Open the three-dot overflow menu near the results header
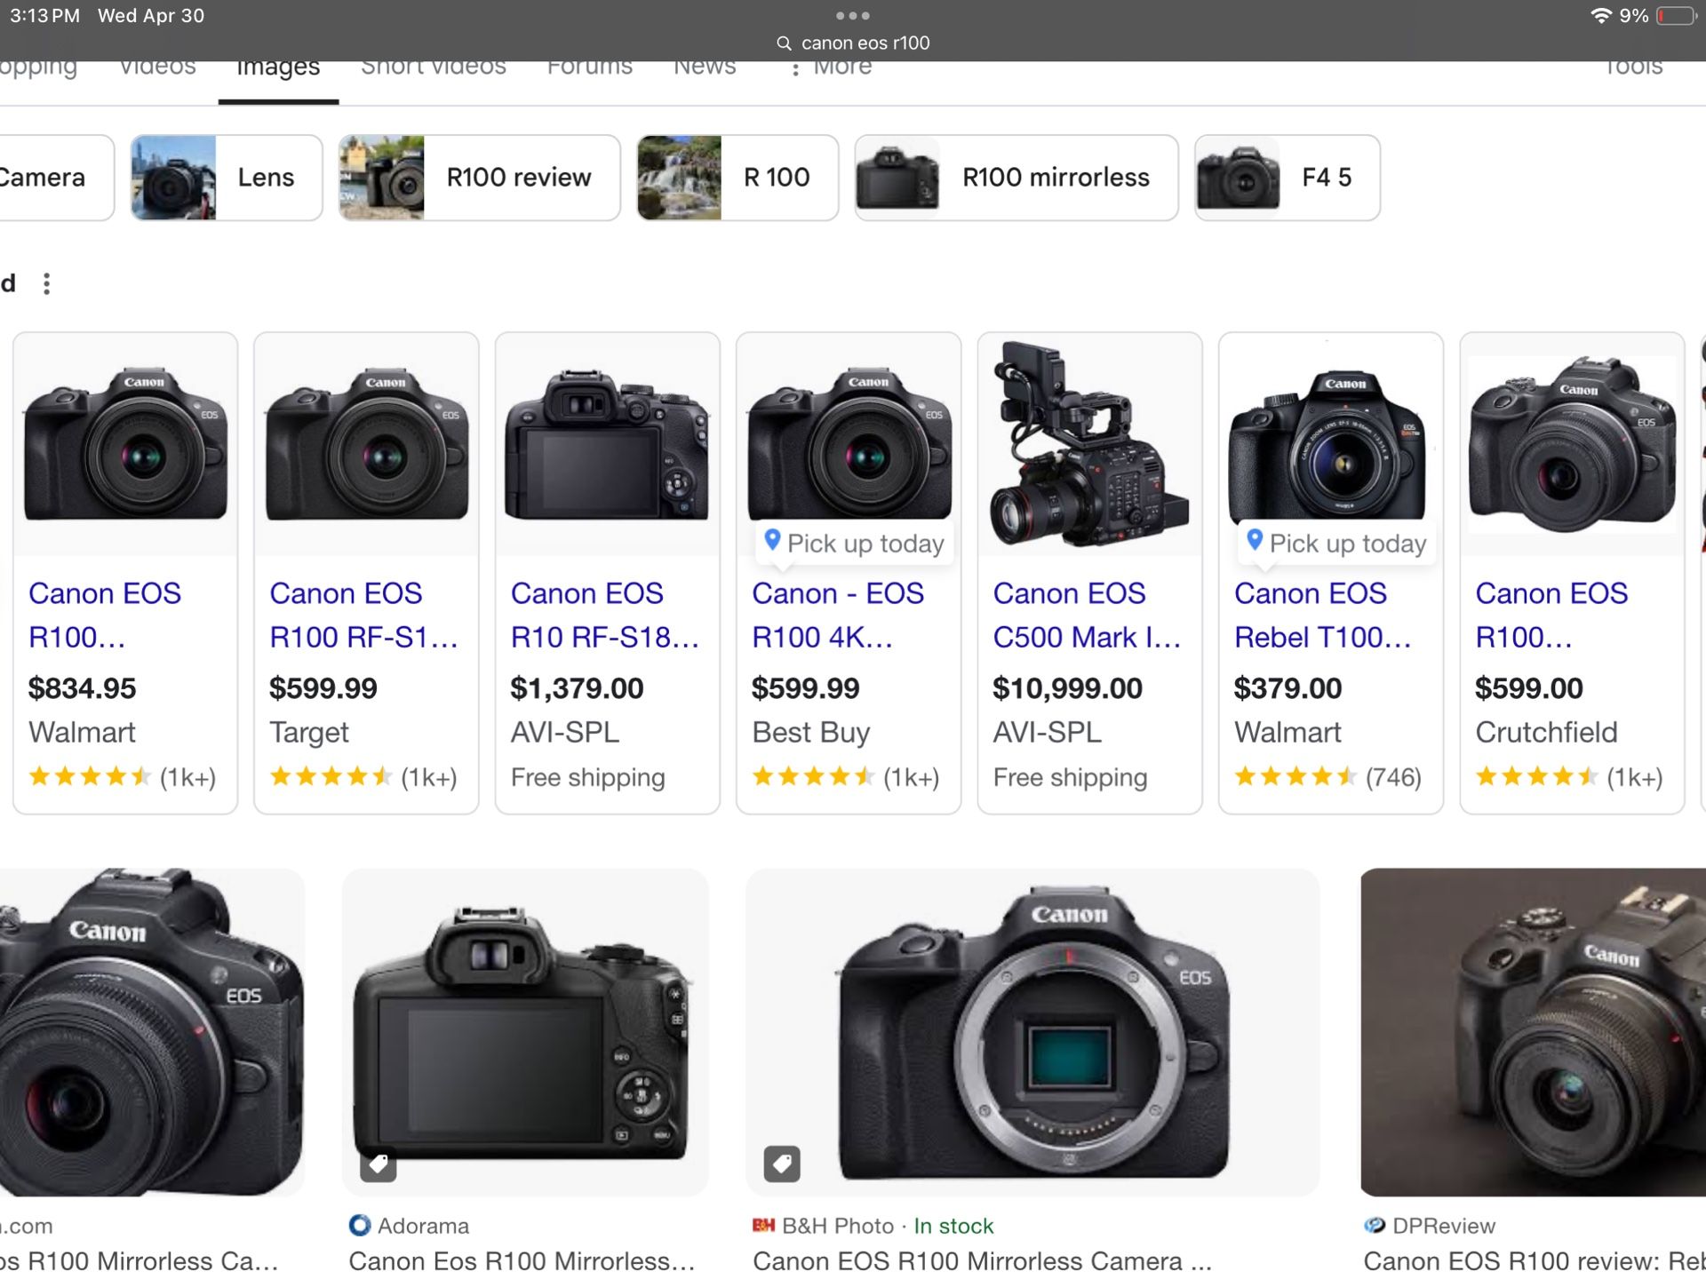This screenshot has width=1706, height=1279. [46, 282]
